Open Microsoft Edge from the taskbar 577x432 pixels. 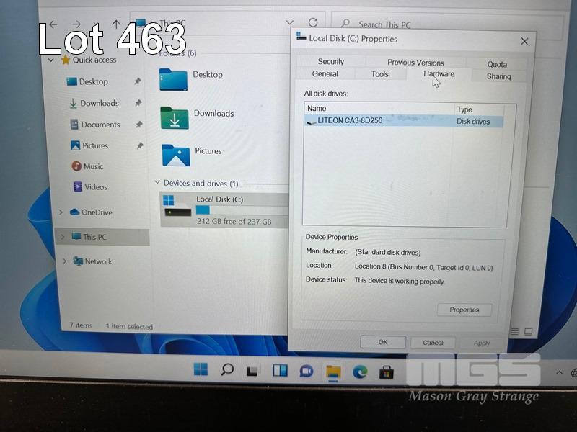[x=359, y=372]
